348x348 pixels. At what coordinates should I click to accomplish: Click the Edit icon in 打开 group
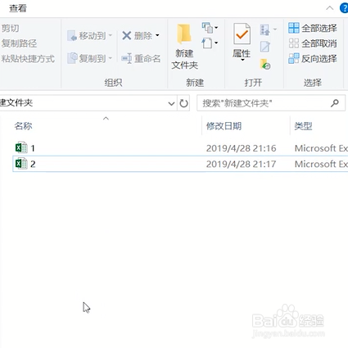[x=265, y=47]
